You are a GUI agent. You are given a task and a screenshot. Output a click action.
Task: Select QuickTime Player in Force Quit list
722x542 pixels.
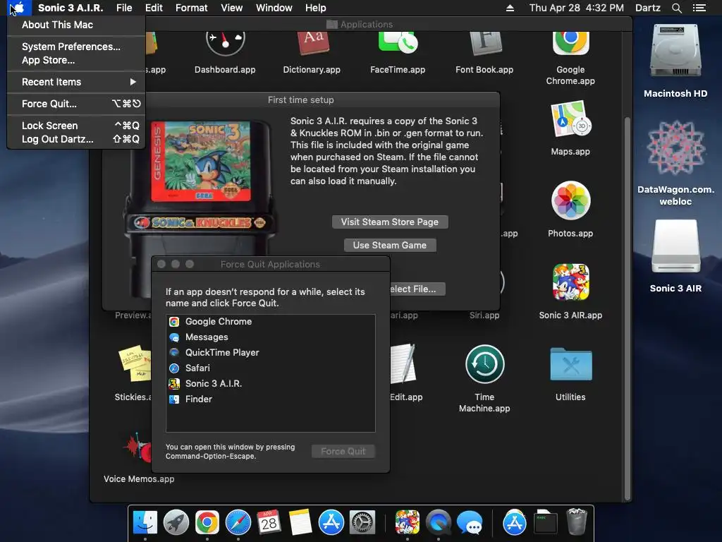point(270,353)
